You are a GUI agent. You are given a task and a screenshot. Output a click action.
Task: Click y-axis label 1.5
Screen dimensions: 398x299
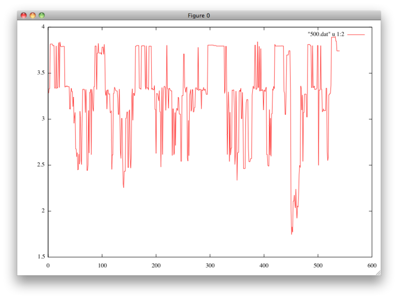point(41,257)
